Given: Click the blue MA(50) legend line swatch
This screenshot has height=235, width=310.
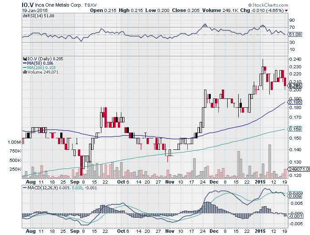Looking at the screenshot, I should tap(25, 63).
